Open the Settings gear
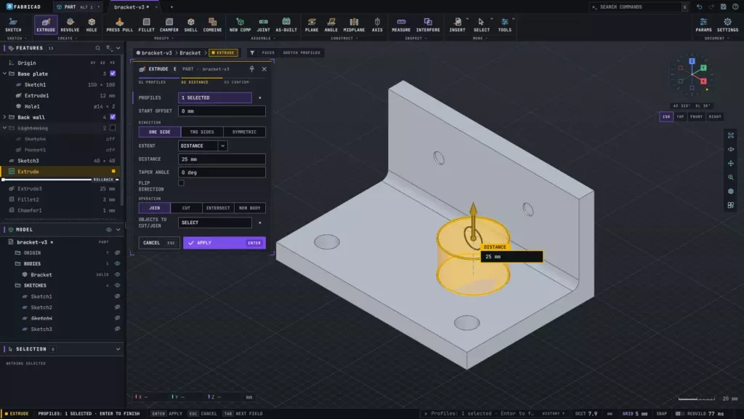 point(727,24)
